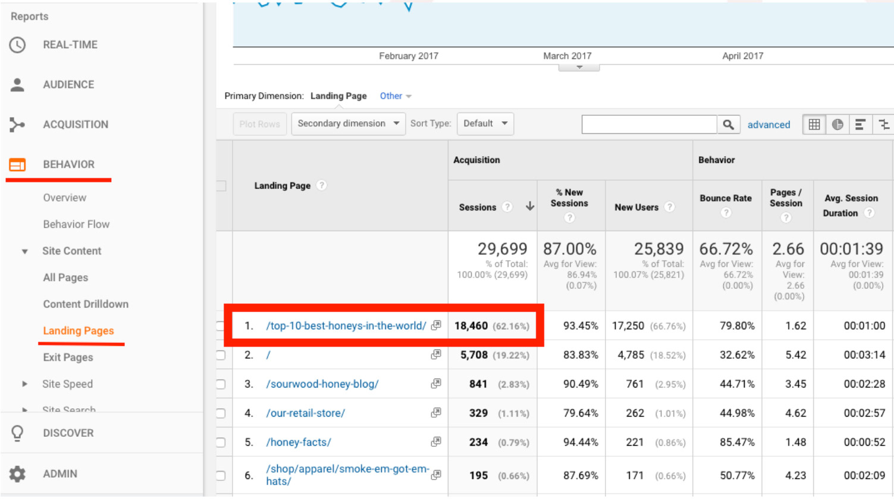
Task: Sort by Sessions column header
Action: click(x=477, y=207)
